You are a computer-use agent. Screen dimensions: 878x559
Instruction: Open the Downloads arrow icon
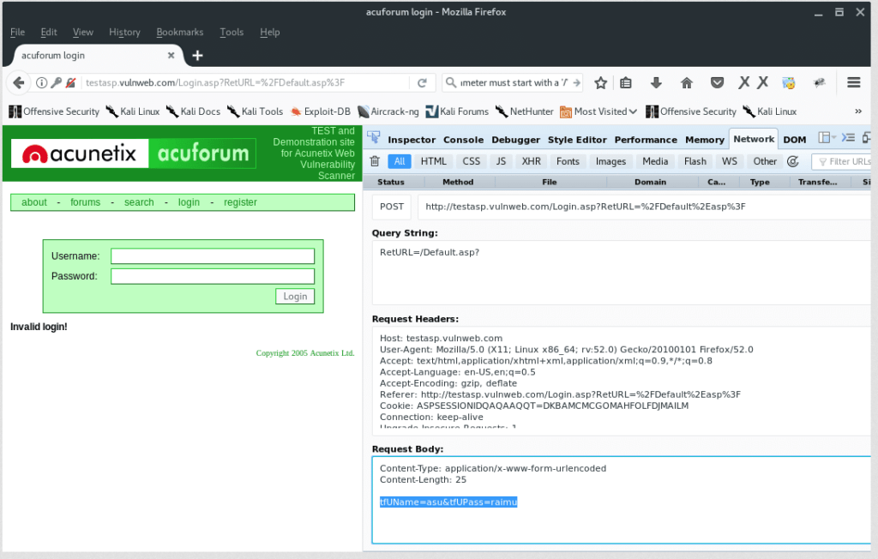coord(656,83)
